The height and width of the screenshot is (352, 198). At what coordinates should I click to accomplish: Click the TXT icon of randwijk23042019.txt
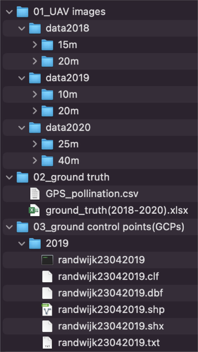pyautogui.click(x=47, y=343)
